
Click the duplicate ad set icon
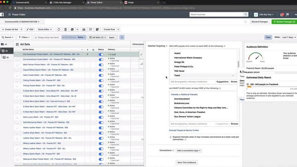tap(72, 29)
